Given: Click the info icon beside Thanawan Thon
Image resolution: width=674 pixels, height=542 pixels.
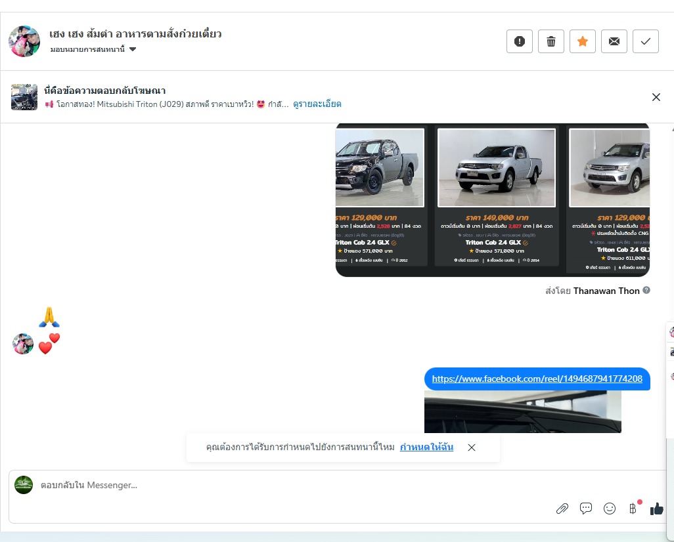Looking at the screenshot, I should pos(646,290).
